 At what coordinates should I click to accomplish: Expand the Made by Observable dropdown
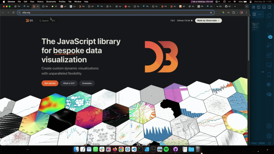pyautogui.click(x=208, y=21)
